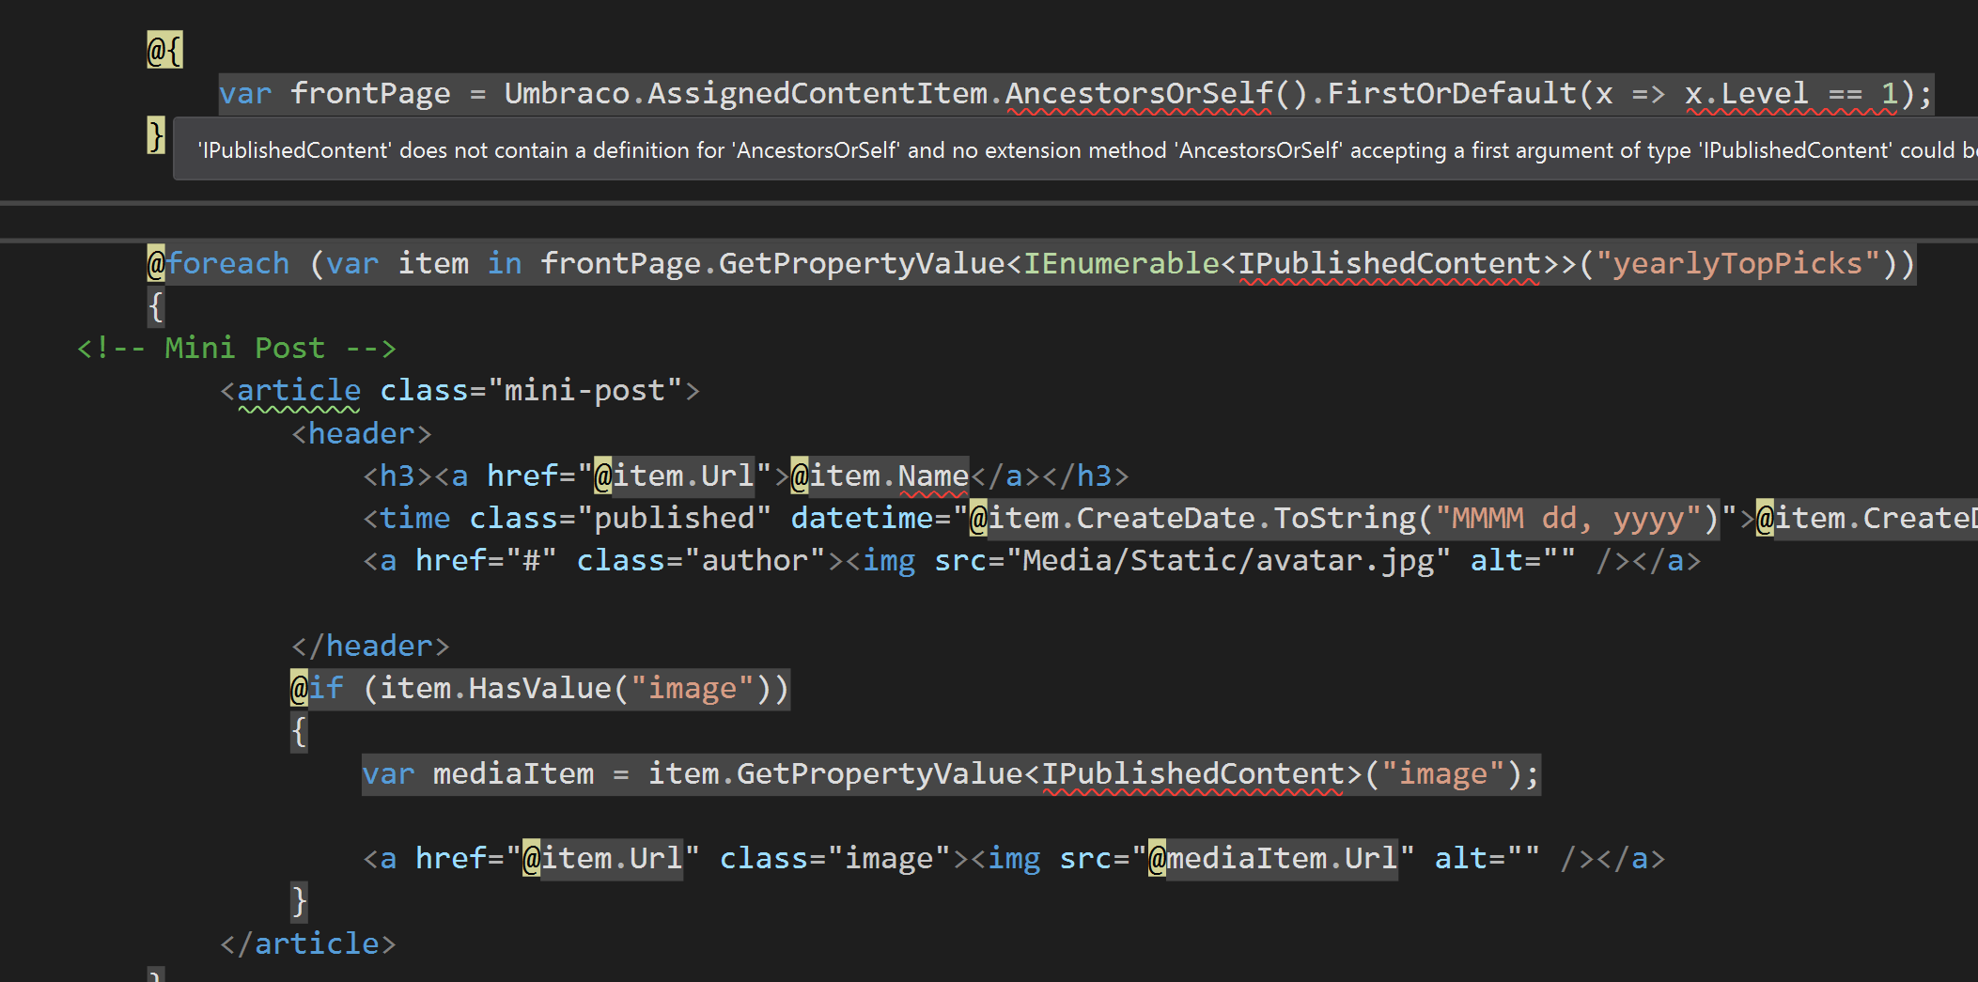Click the Mini Post HTML comment
Image resolution: width=1978 pixels, height=982 pixels.
237,349
